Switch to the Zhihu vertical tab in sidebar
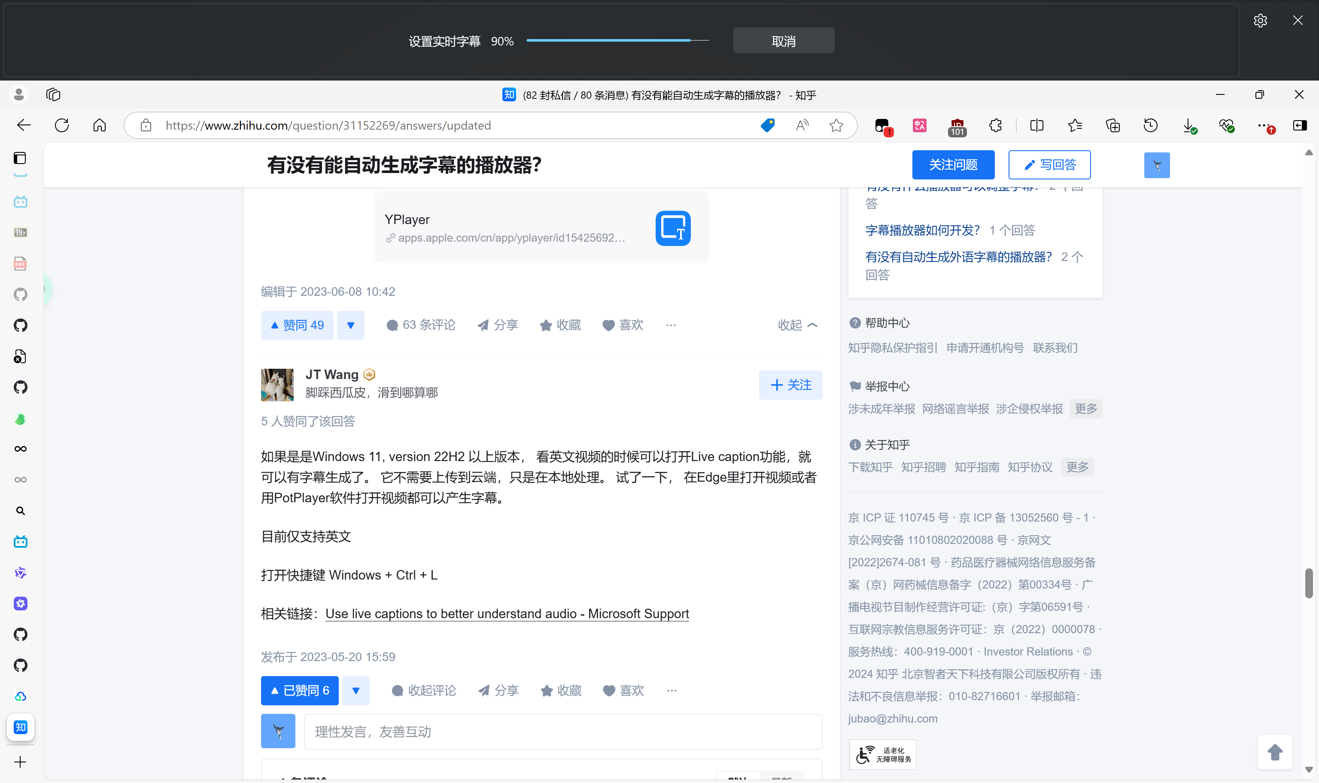Image resolution: width=1319 pixels, height=783 pixels. click(21, 728)
